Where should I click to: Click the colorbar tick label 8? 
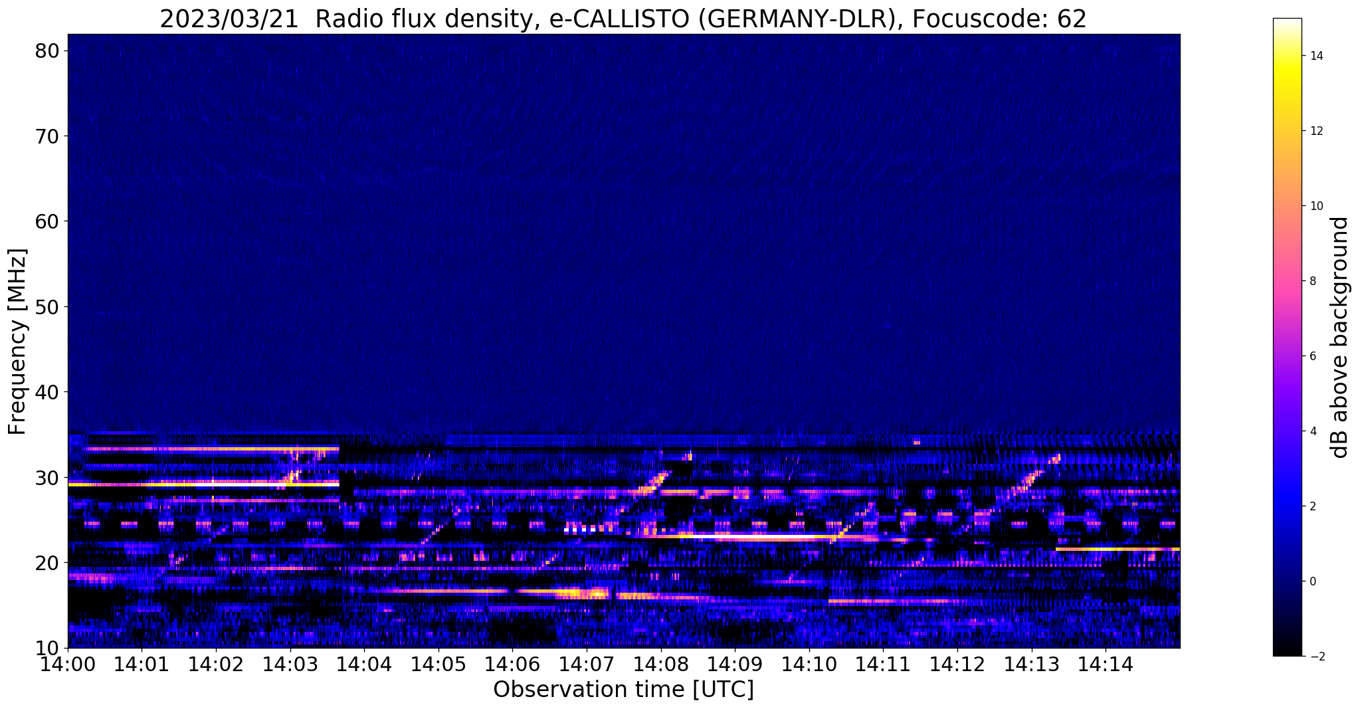1313,281
